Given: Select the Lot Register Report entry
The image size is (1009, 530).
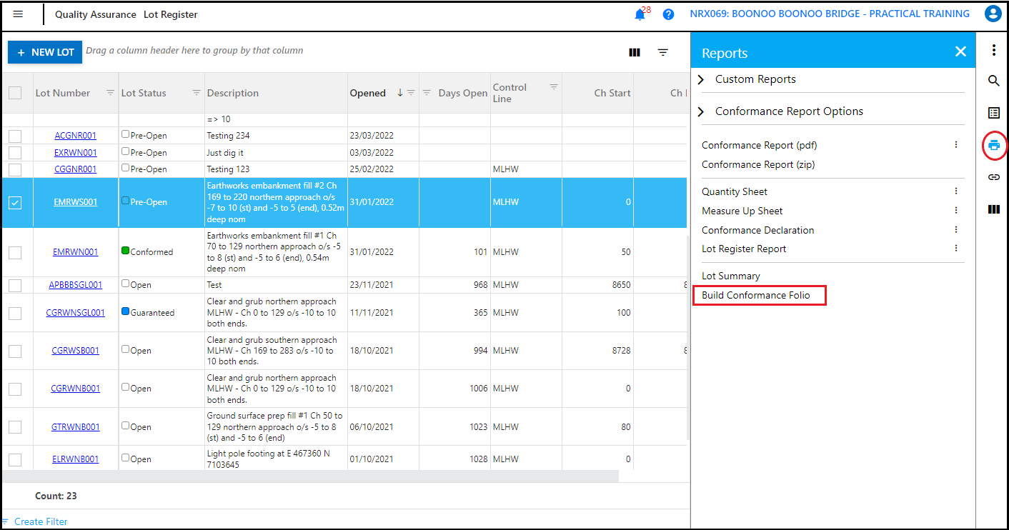Looking at the screenshot, I should pyautogui.click(x=744, y=249).
